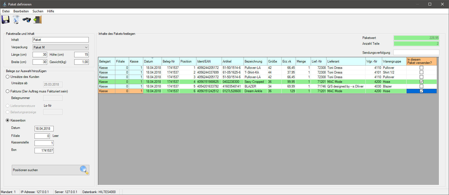The width and height of the screenshot is (449, 195).
Task: Focus the Sendungsverfolgung input field
Action: coord(416,52)
